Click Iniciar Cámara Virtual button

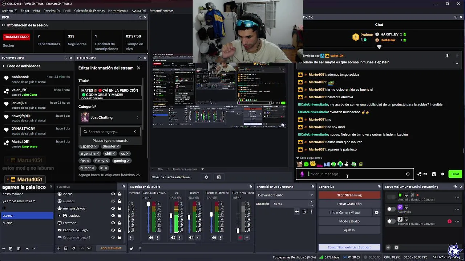pyautogui.click(x=345, y=212)
